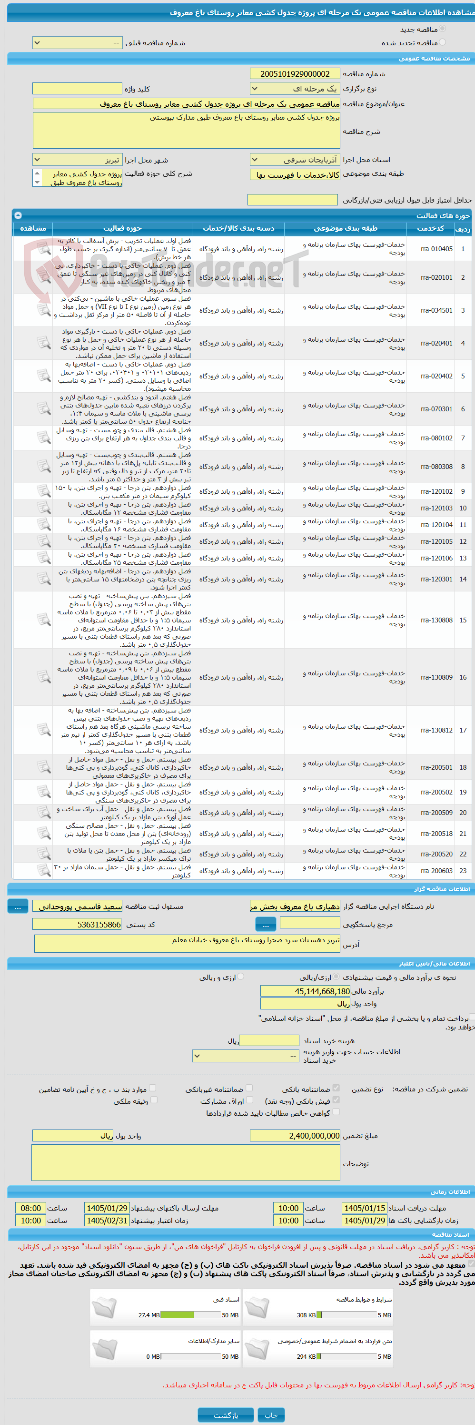Open view icon for row rra-080308
The image size is (475, 1425).
pyautogui.click(x=44, y=467)
